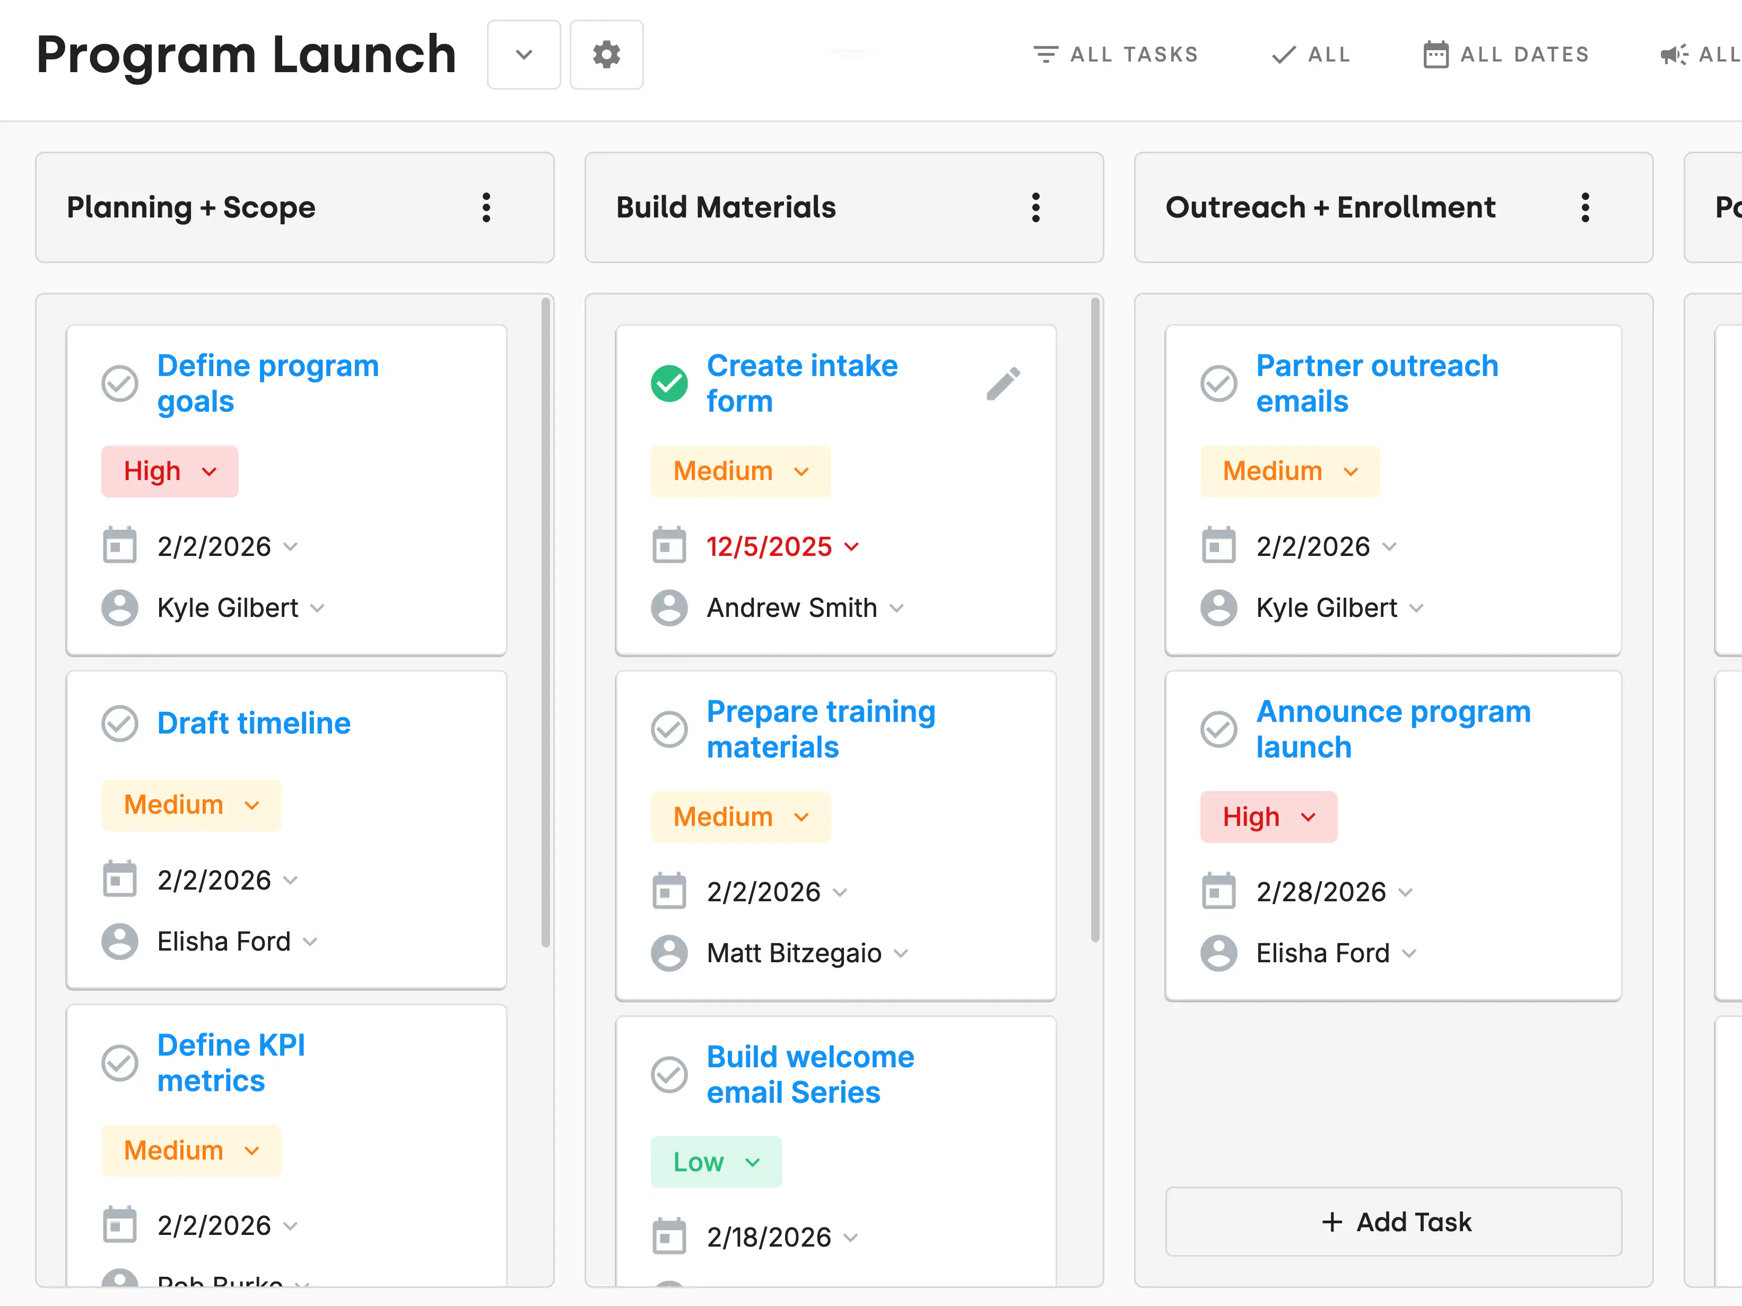Open the All Tasks filter
Image resolution: width=1742 pixels, height=1306 pixels.
1115,54
